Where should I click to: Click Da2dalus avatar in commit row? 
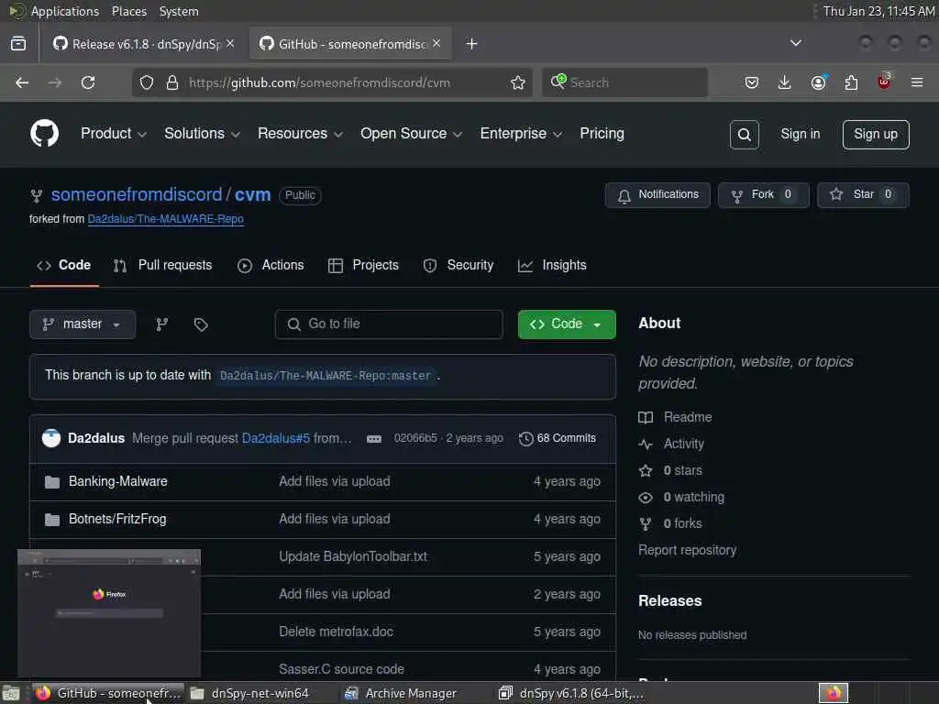point(51,438)
